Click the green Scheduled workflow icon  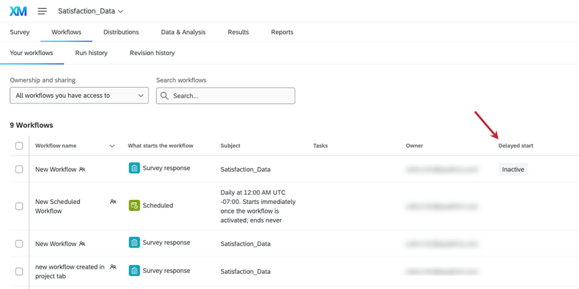click(134, 205)
